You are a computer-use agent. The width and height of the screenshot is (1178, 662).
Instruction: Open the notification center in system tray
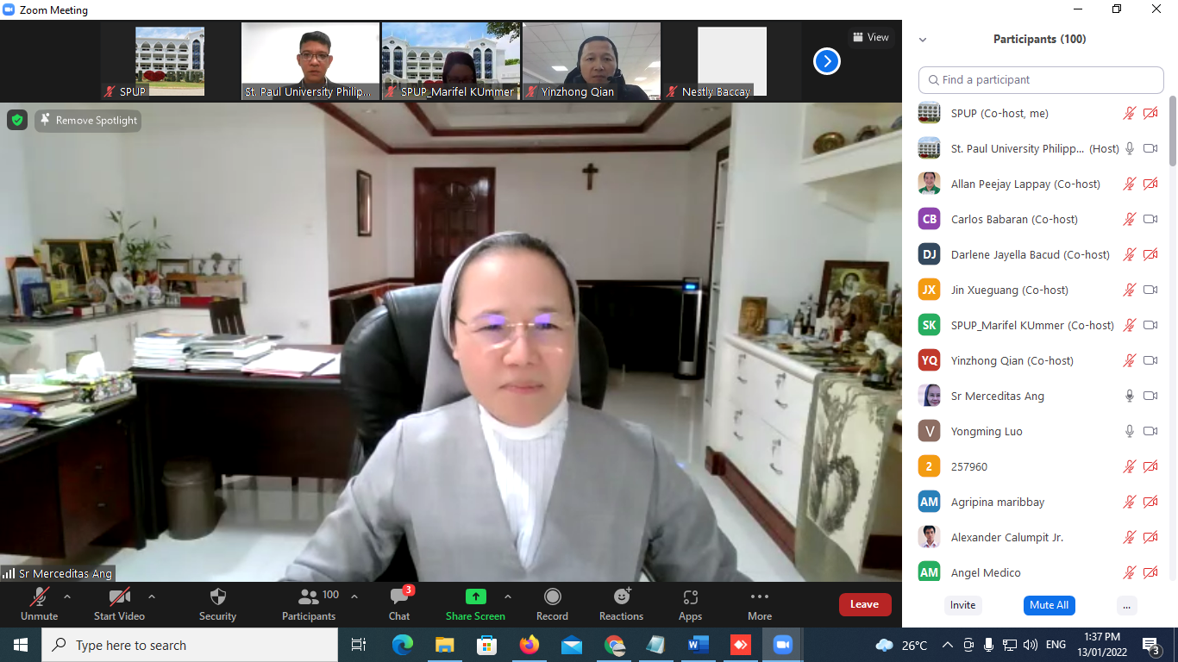tap(1150, 645)
